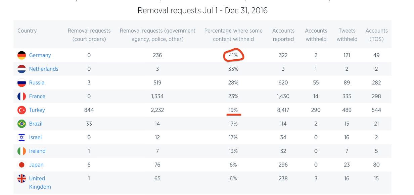Viewport: 414px width, 195px height.
Task: Click Turkey's underlined 19% value
Action: point(233,110)
